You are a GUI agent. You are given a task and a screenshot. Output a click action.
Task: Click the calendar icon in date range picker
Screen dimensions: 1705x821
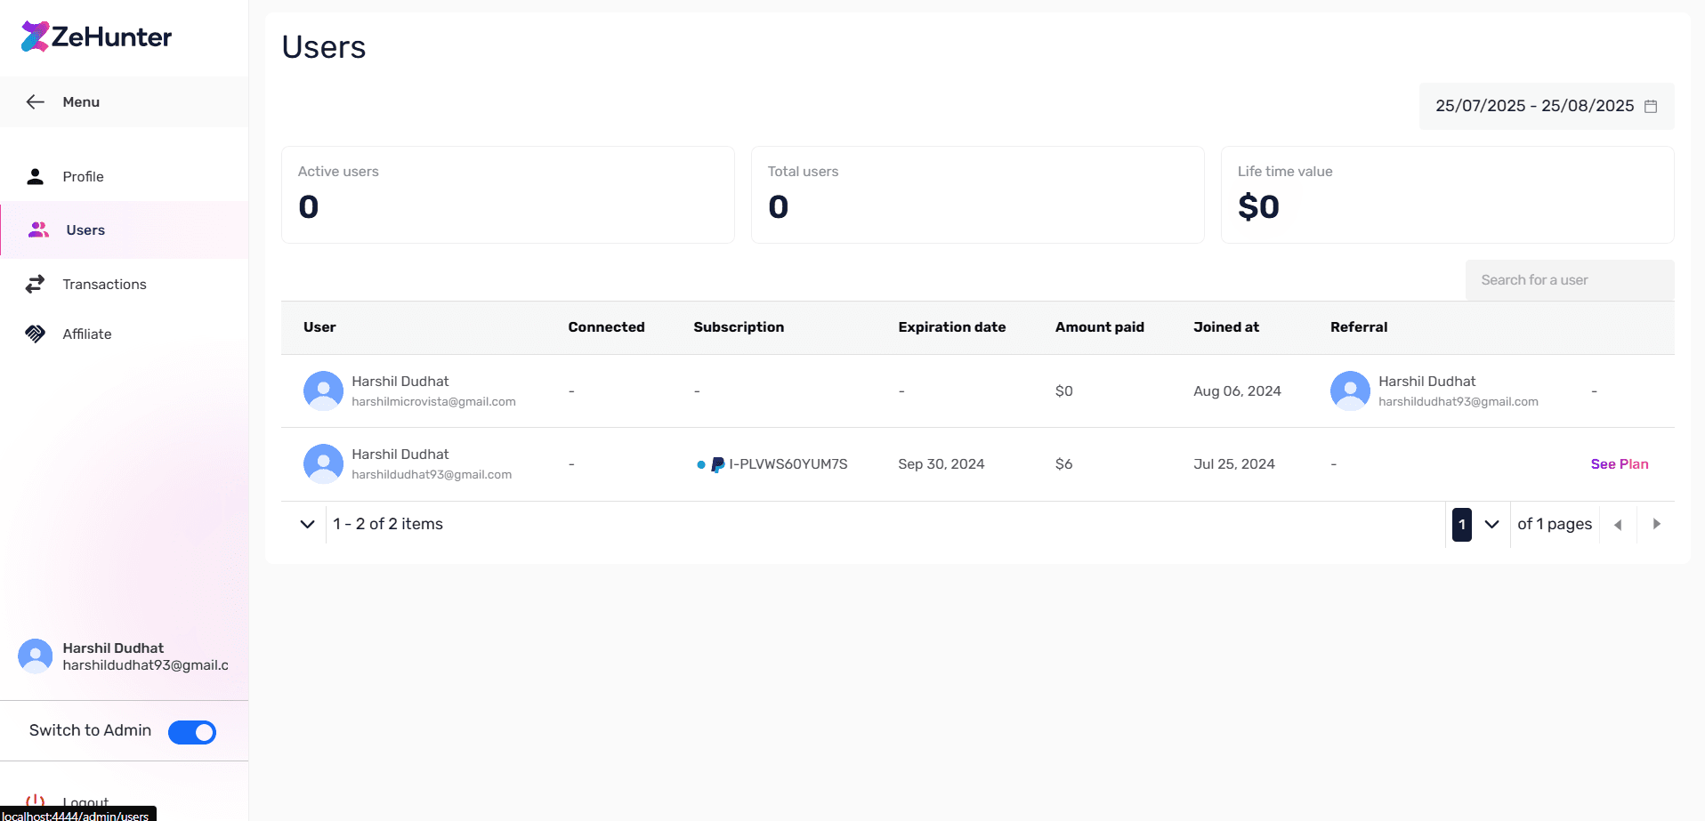pos(1652,105)
